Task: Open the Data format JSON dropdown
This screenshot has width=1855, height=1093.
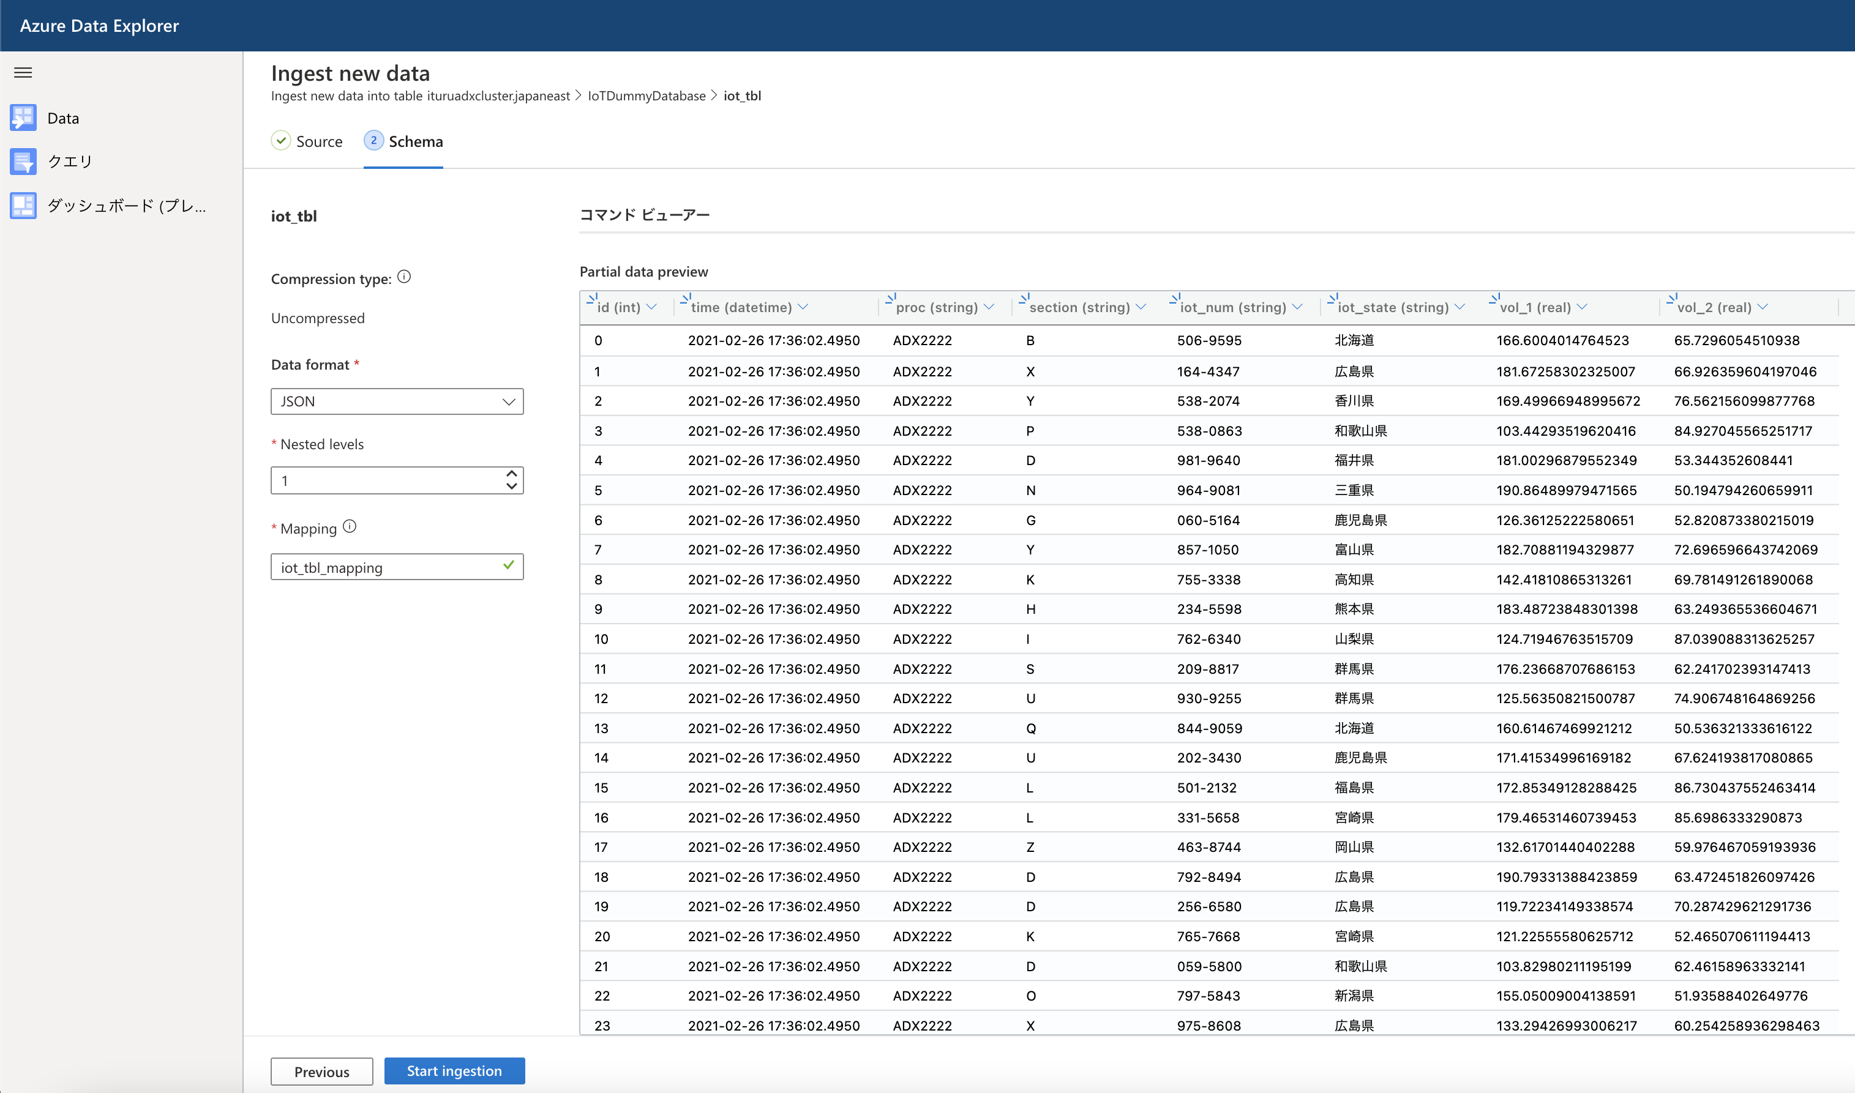Action: point(396,401)
